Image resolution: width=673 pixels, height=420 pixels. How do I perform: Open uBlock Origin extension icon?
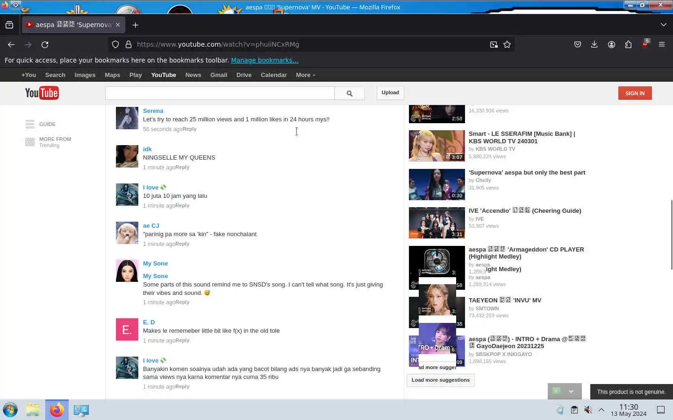click(645, 44)
